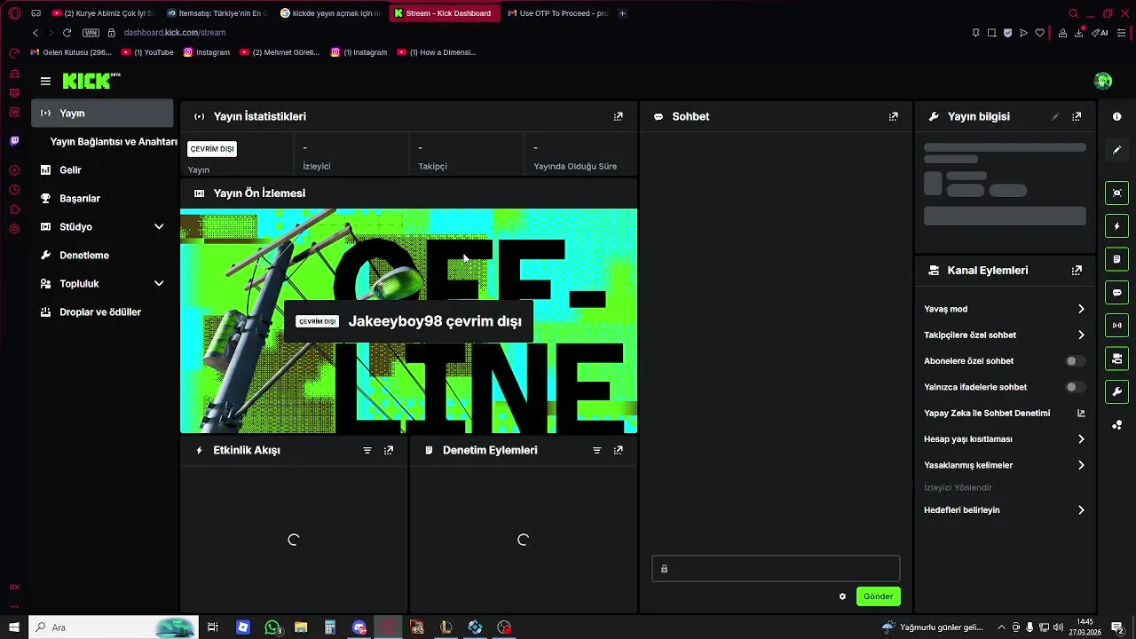Viewport: 1136px width, 639px height.
Task: Switch to the Use OTP To Proceed tab
Action: pyautogui.click(x=558, y=13)
